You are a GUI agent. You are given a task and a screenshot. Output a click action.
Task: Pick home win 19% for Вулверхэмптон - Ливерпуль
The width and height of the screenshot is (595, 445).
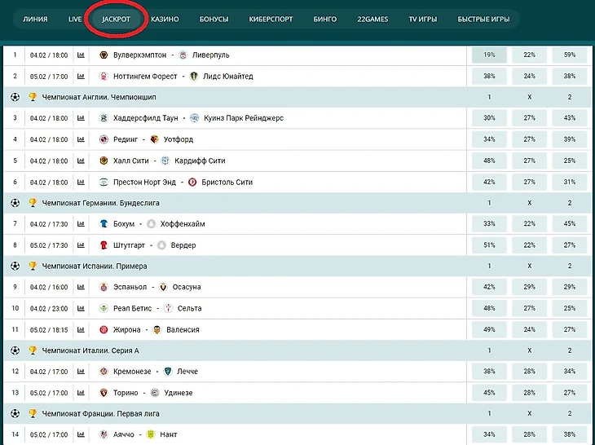(x=489, y=55)
